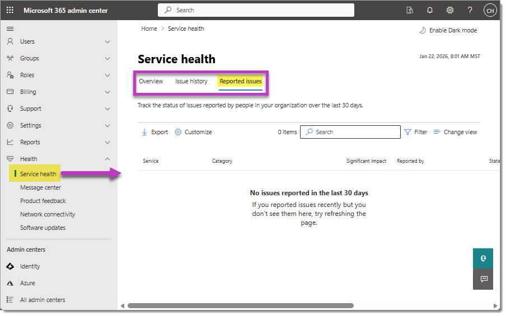
Task: Open account manager CH avatar
Action: click(x=490, y=10)
